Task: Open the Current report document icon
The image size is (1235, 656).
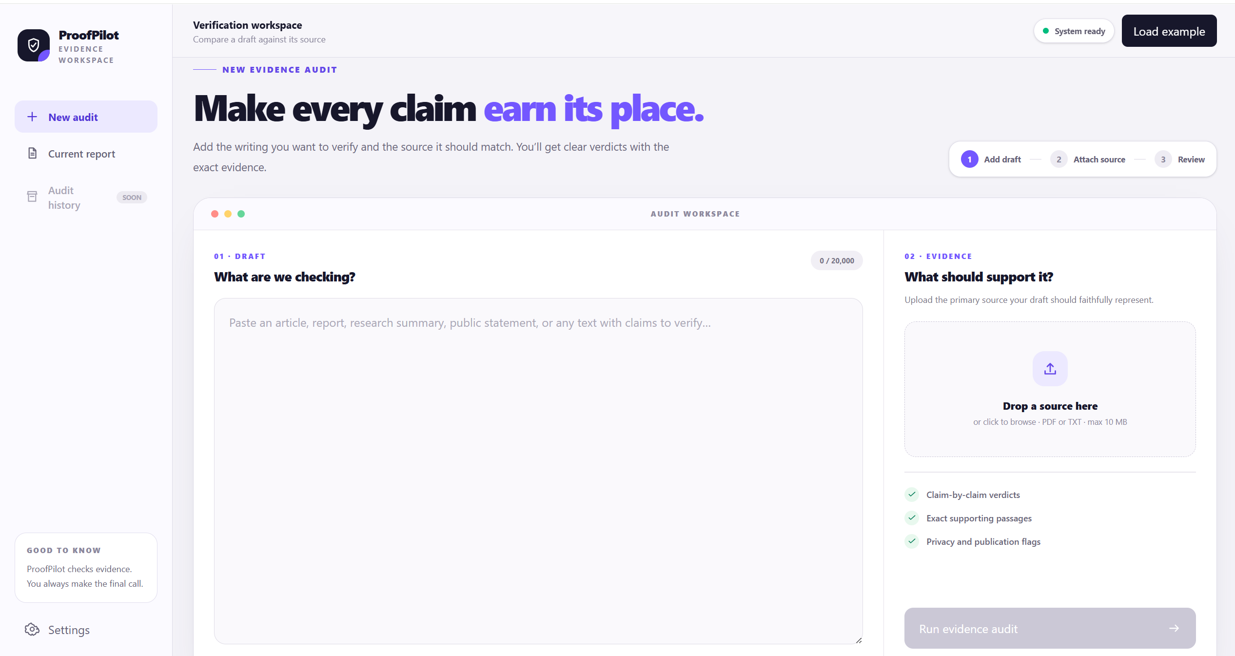Action: click(x=32, y=153)
